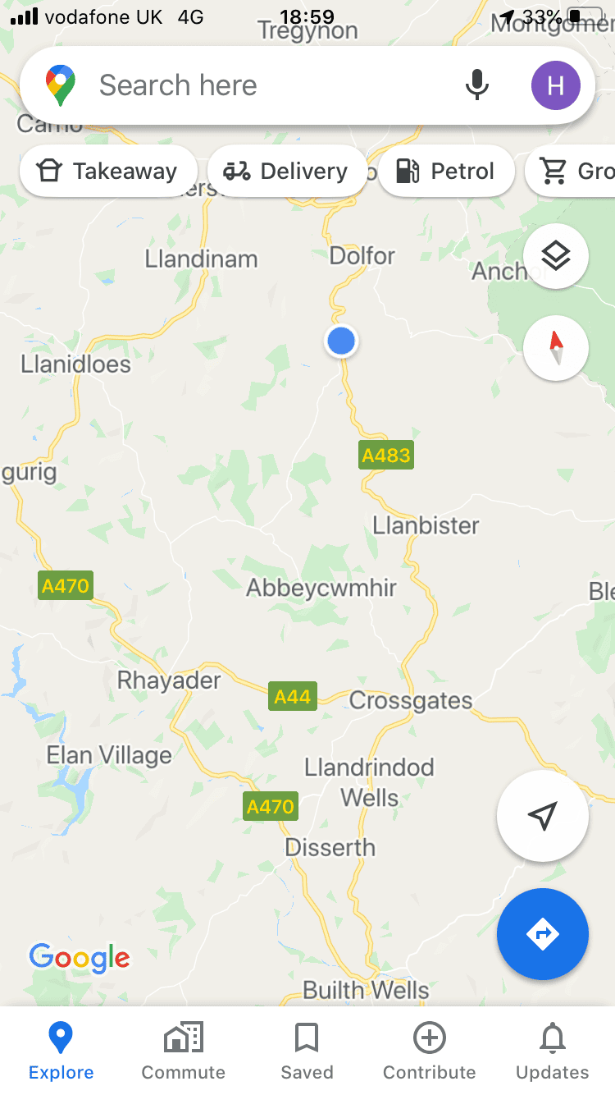Select the Explore tab
The height and width of the screenshot is (1095, 615).
pos(61,1051)
